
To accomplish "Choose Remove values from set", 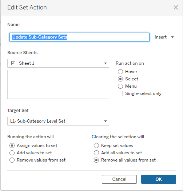I will coord(12,160).
